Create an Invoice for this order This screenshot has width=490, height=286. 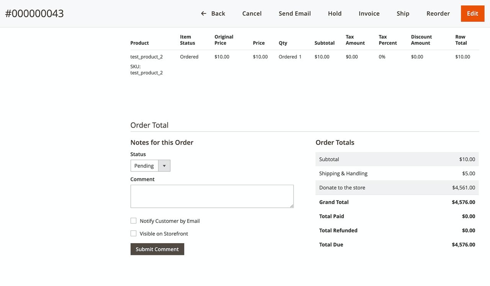pos(369,13)
